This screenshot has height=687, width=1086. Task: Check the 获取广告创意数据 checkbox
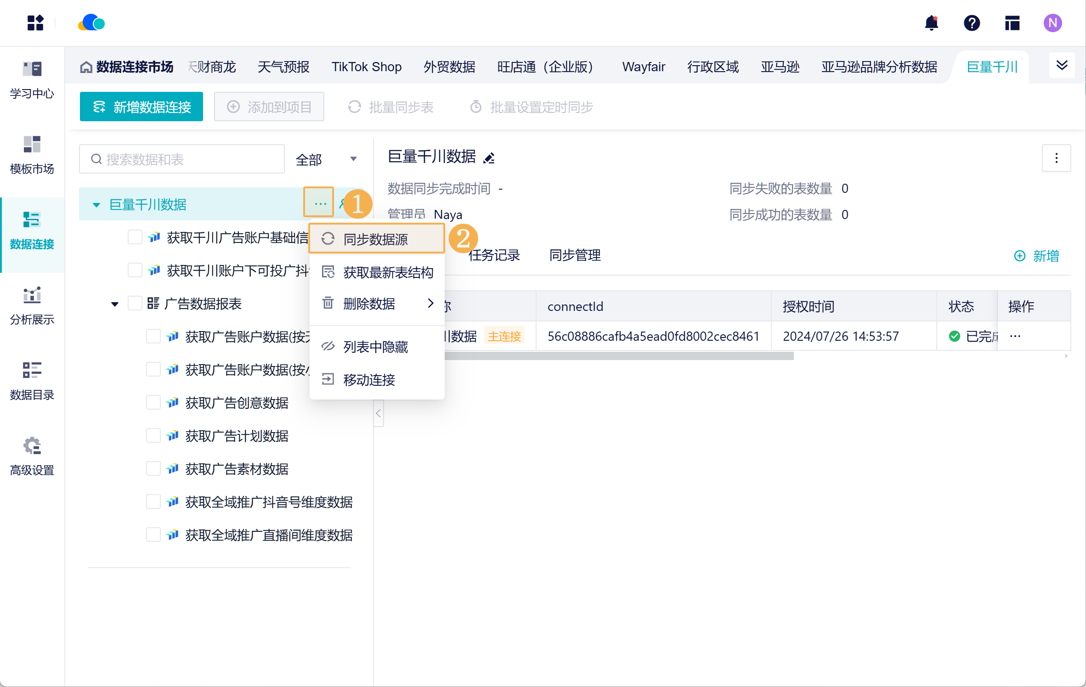(153, 403)
